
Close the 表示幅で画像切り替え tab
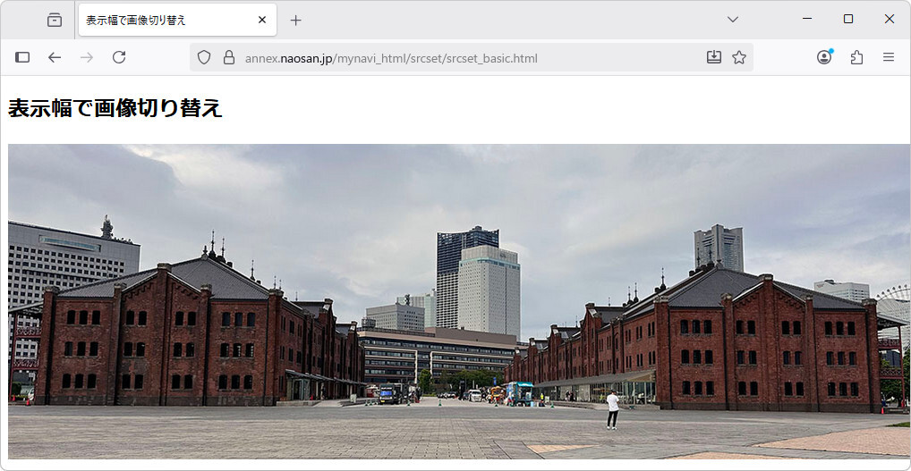pos(262,20)
